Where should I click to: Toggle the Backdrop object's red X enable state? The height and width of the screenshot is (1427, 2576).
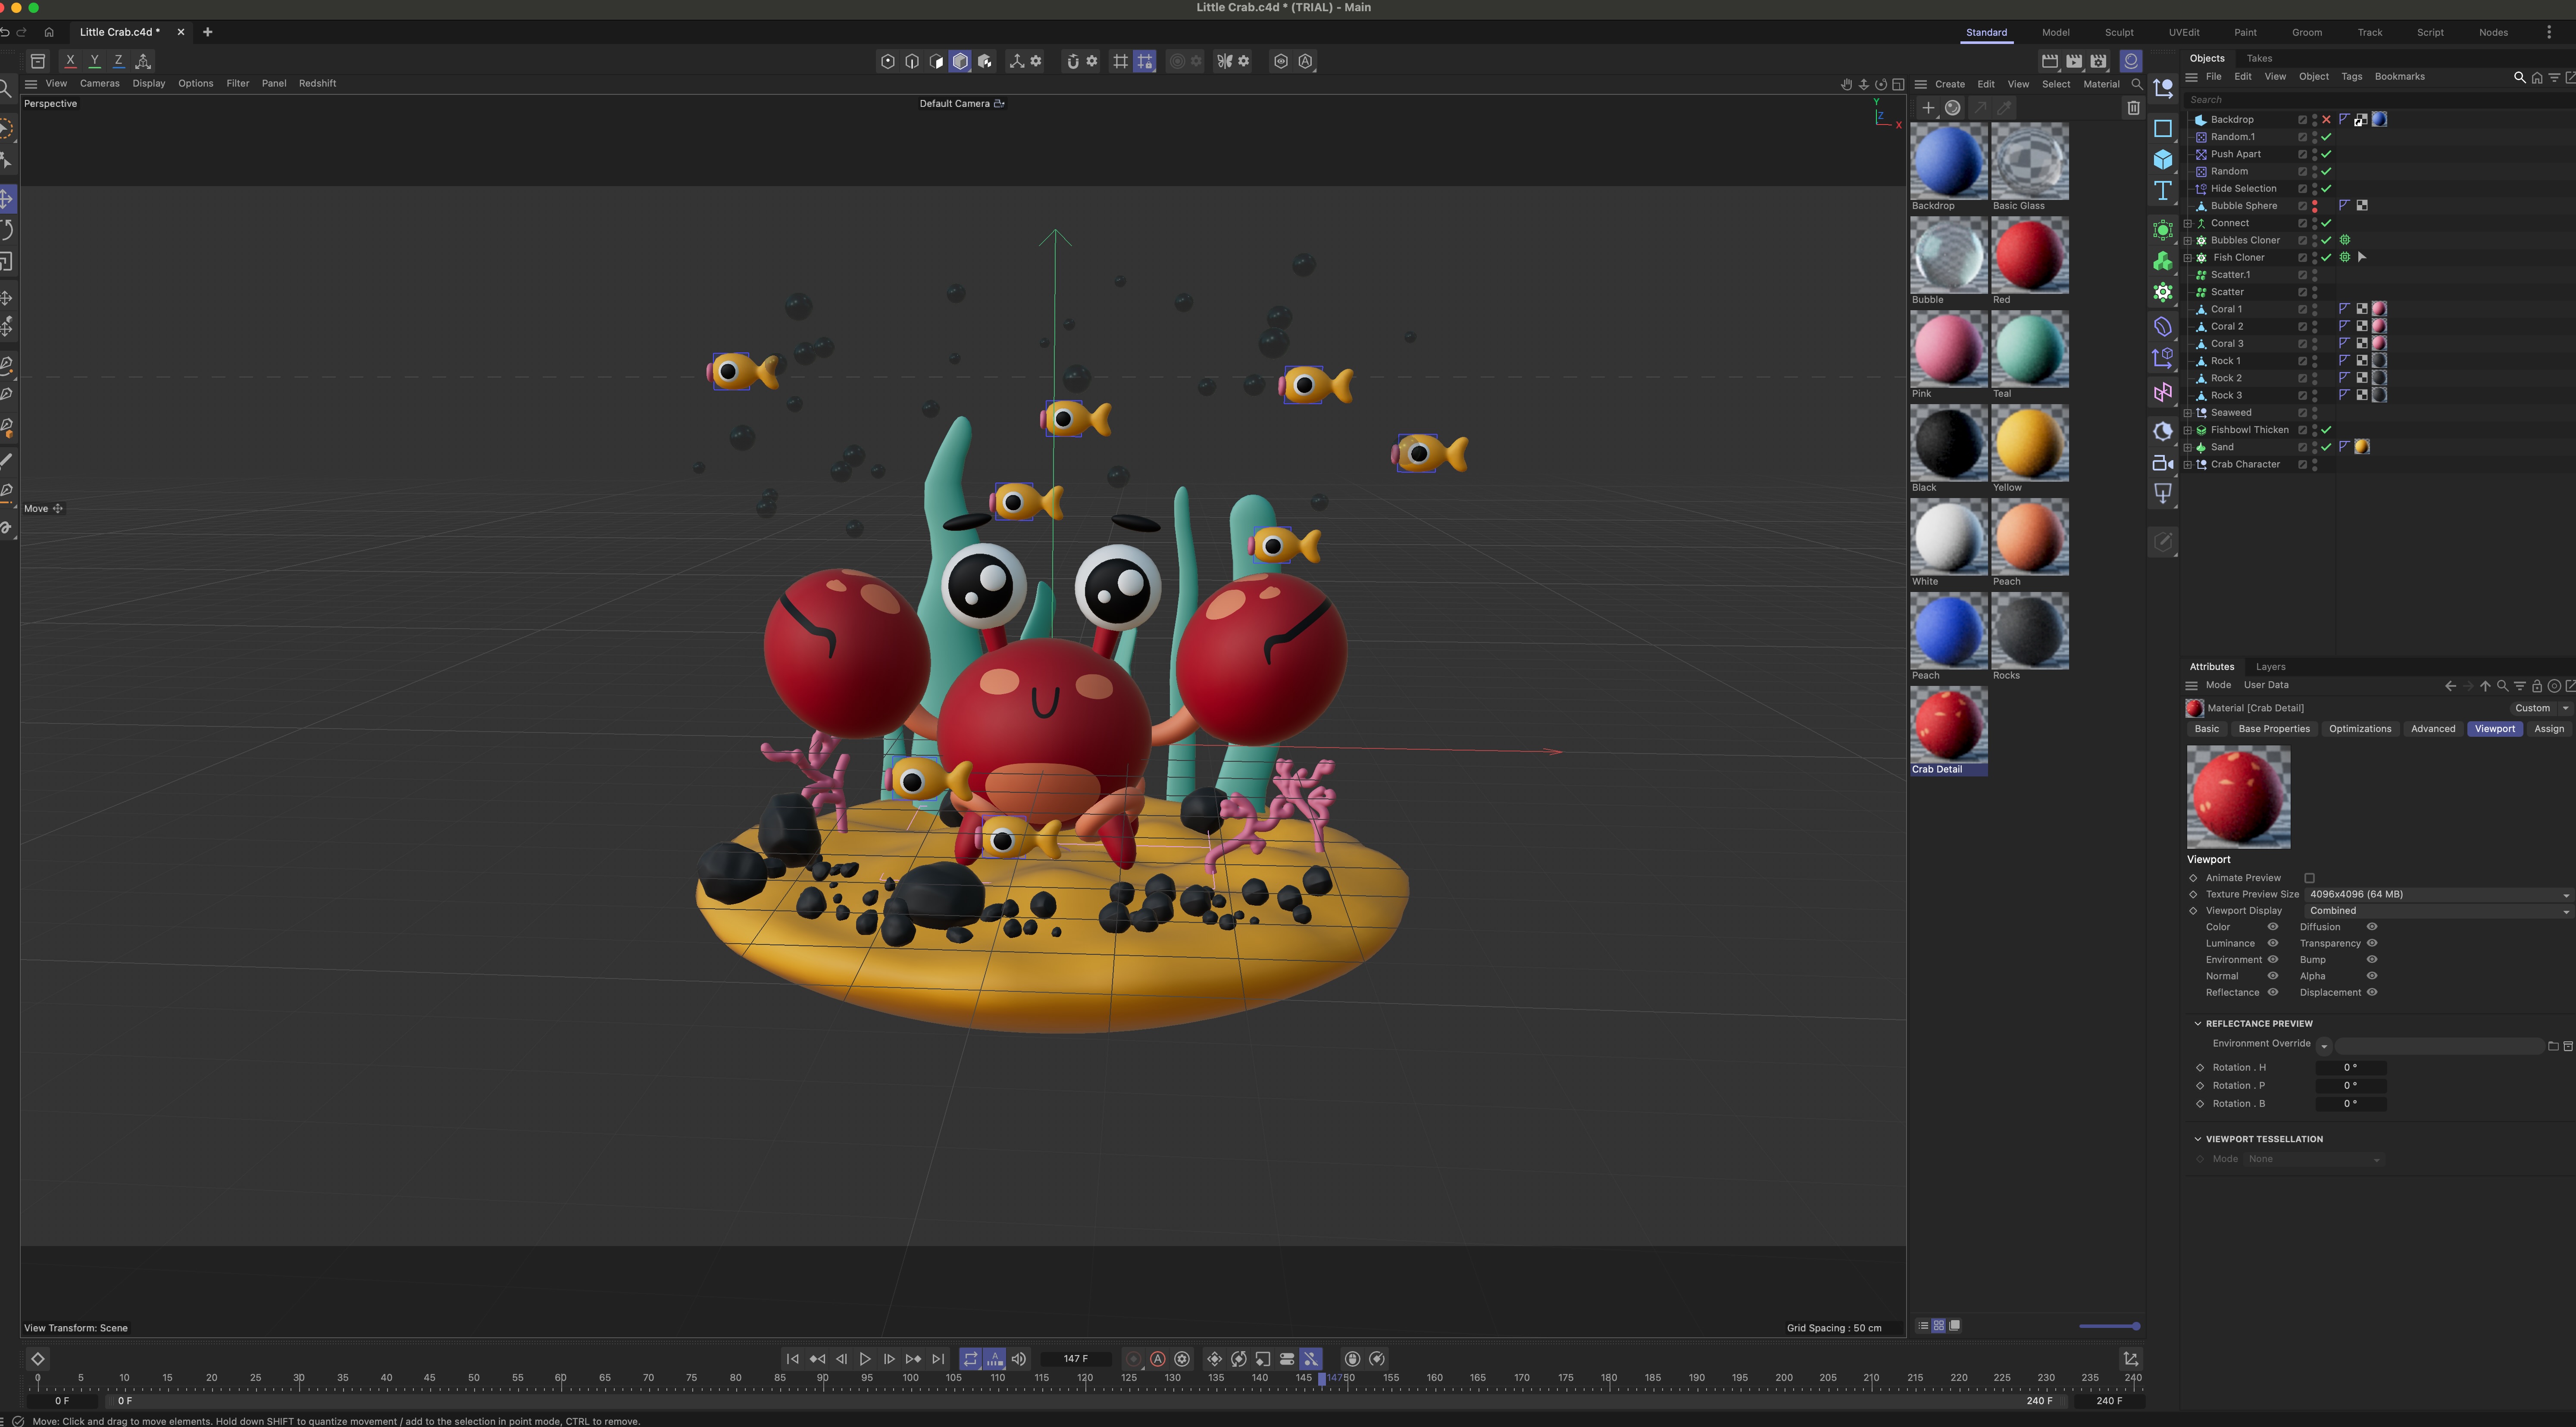(2327, 120)
